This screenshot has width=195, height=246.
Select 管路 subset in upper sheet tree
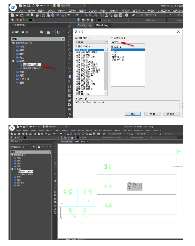22,72
